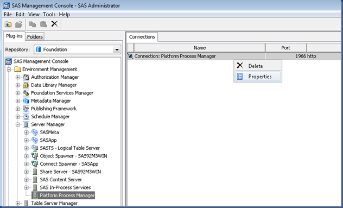
Task: Click the SASMeta server icon
Action: click(35, 133)
